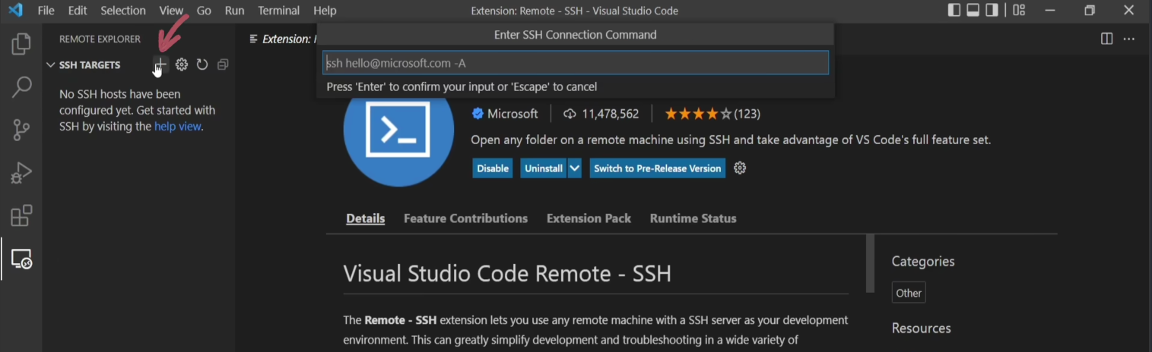This screenshot has height=352, width=1152.
Task: Open the View menu
Action: click(171, 11)
